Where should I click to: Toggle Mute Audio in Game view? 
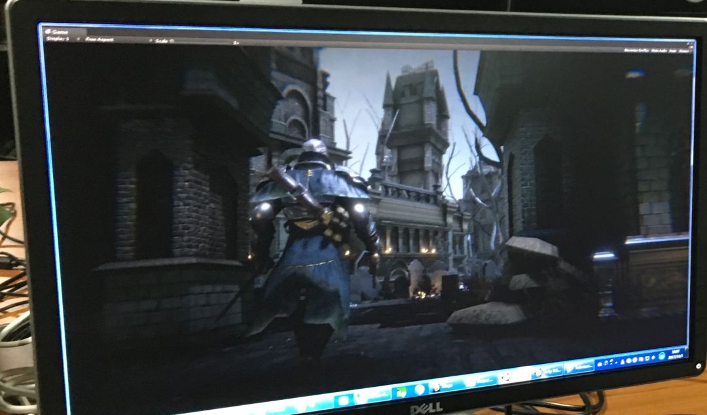[x=659, y=50]
